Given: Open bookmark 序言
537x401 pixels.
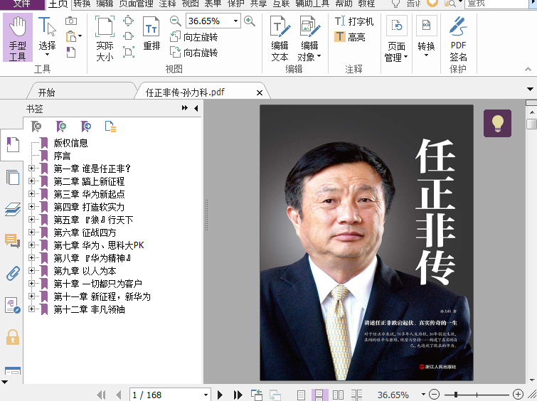Looking at the screenshot, I should click(62, 156).
